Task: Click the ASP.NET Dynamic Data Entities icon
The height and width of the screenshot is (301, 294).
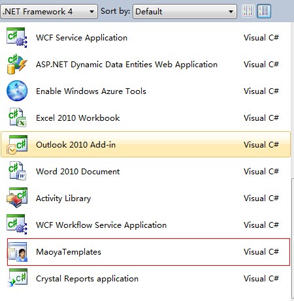Action: tap(17, 64)
